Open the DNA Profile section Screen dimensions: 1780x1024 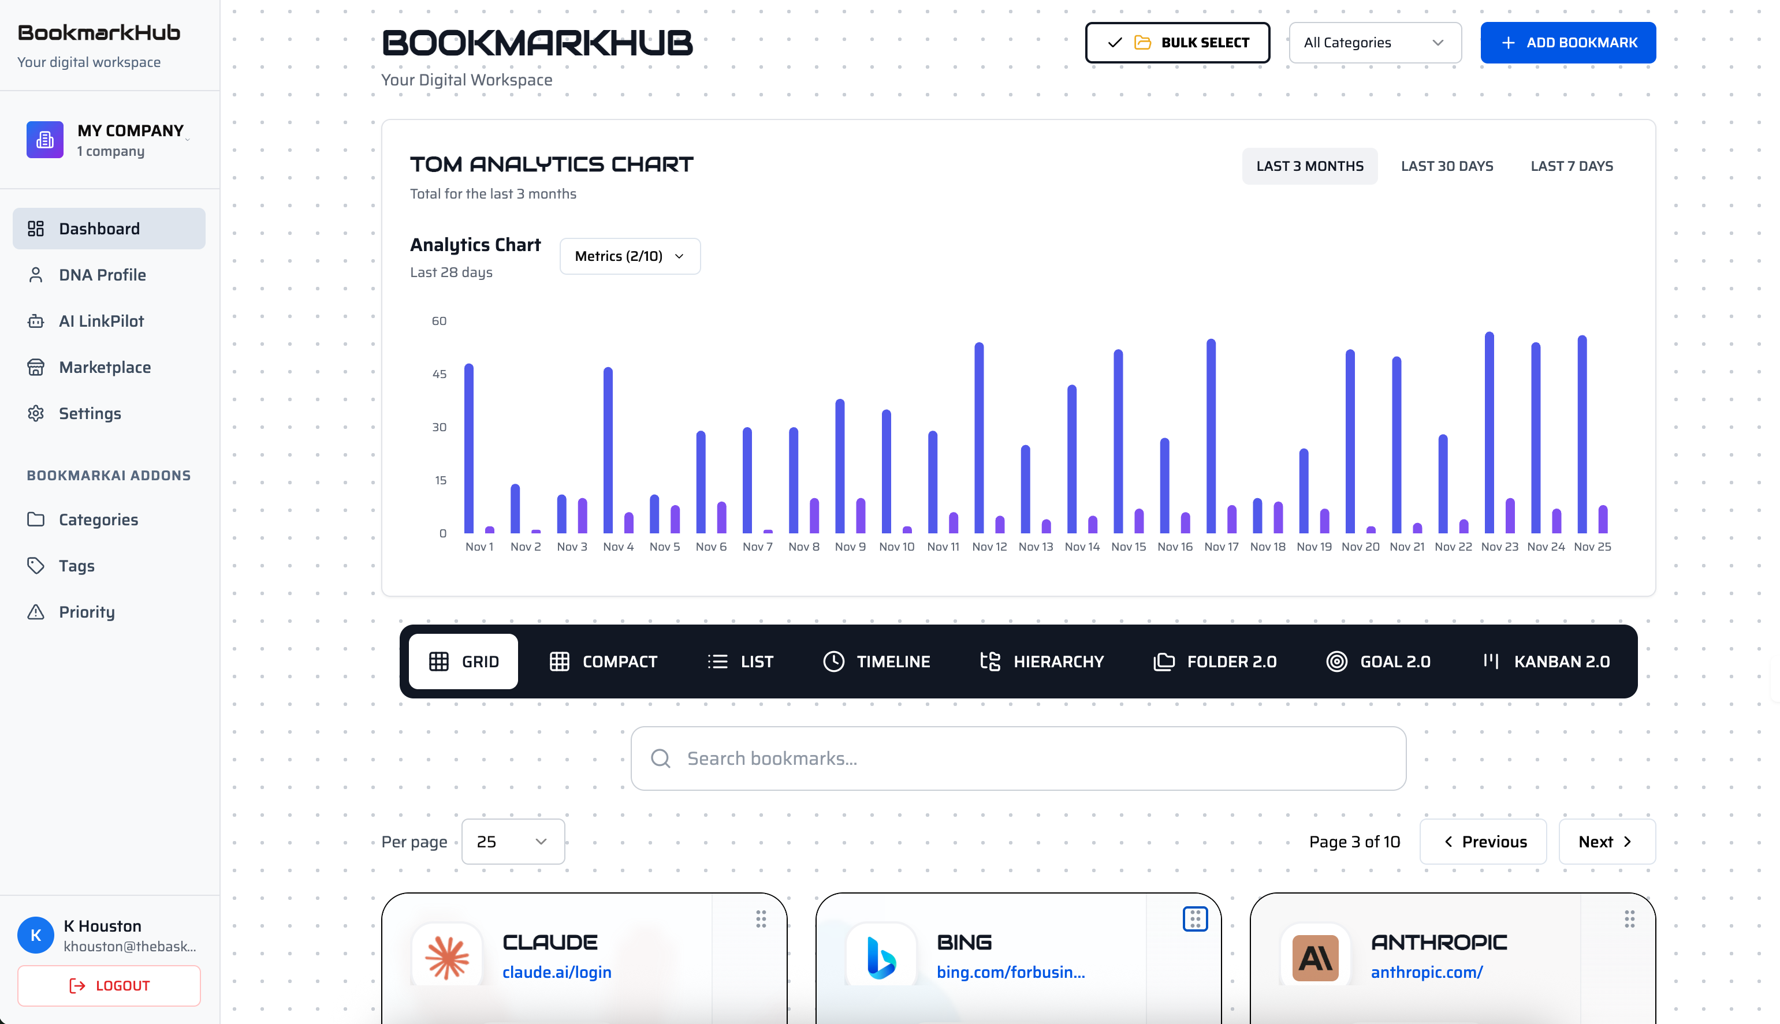coord(36,275)
